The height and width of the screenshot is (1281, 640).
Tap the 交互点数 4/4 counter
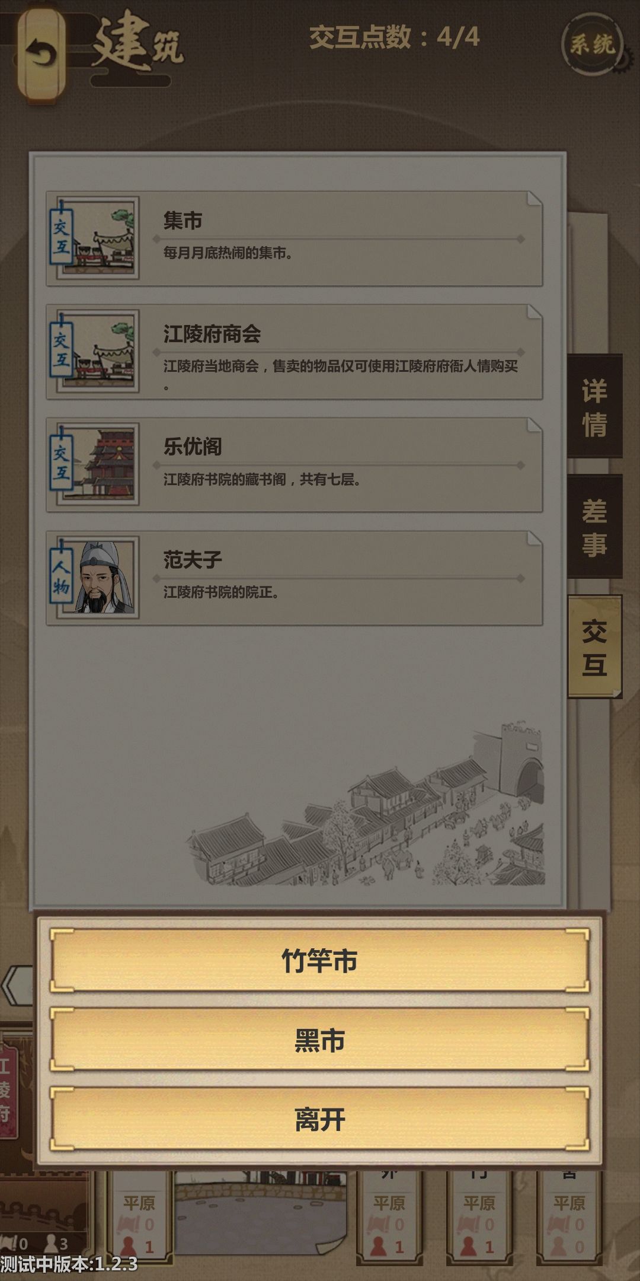click(394, 37)
